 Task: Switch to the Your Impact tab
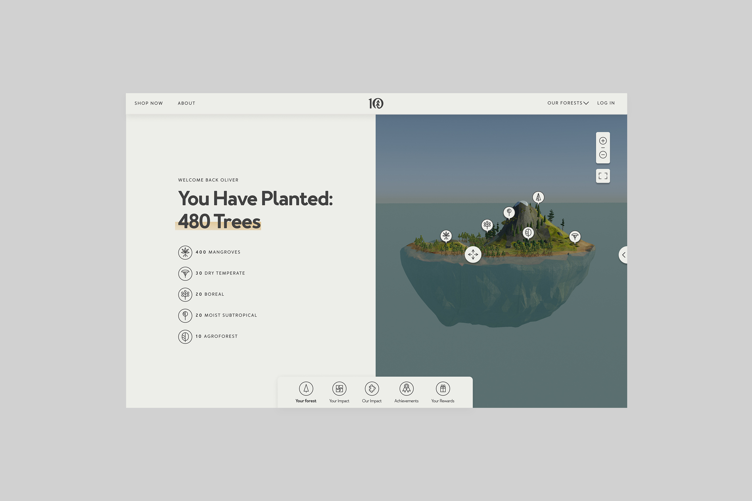click(339, 392)
